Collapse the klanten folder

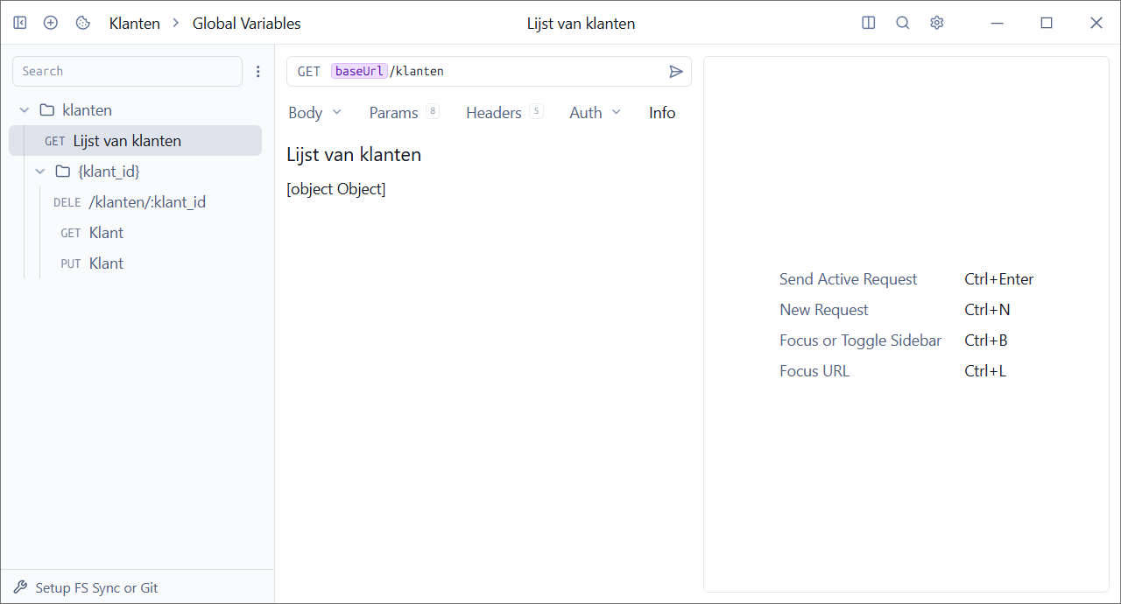pos(25,110)
